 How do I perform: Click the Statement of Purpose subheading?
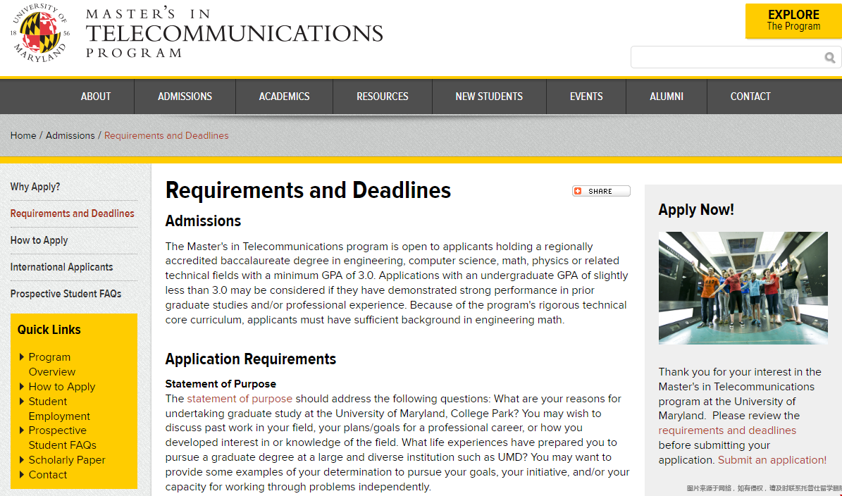pos(221,384)
